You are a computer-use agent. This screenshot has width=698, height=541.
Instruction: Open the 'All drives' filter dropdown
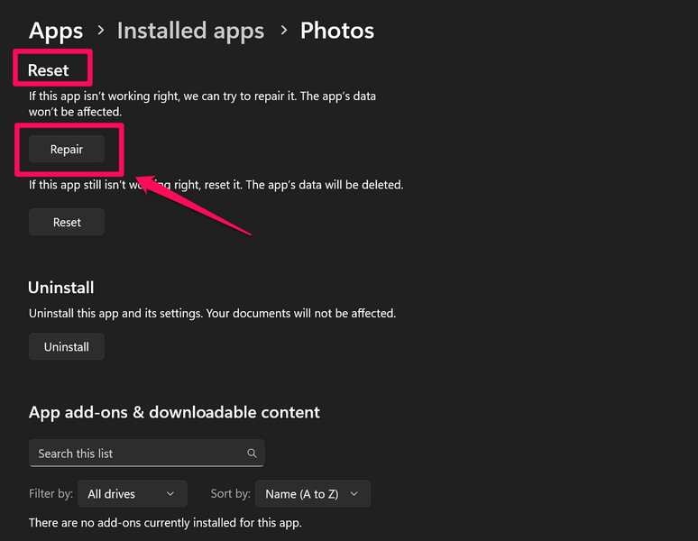[x=132, y=493]
